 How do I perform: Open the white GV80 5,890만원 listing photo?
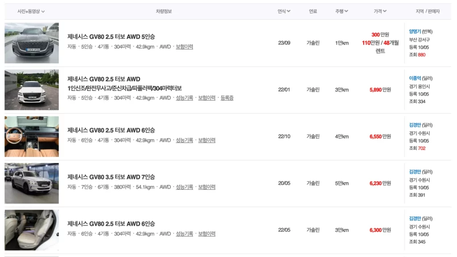click(32, 90)
